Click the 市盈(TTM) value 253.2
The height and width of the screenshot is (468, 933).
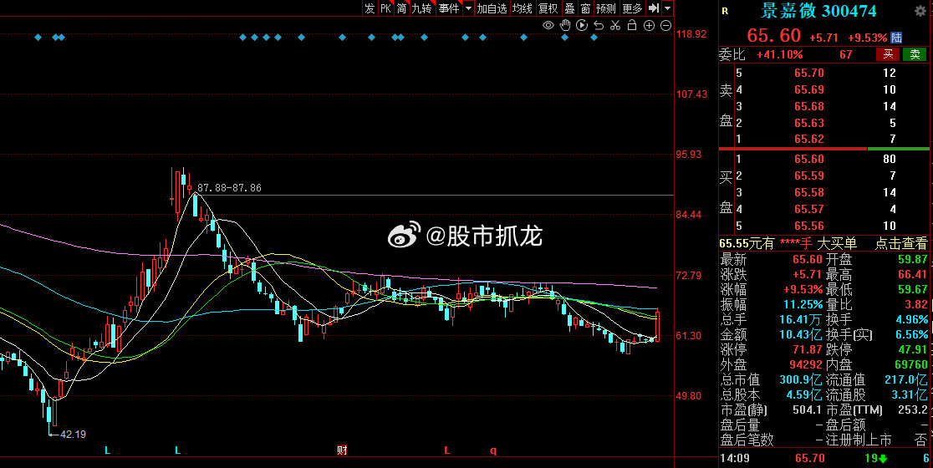[x=914, y=410]
